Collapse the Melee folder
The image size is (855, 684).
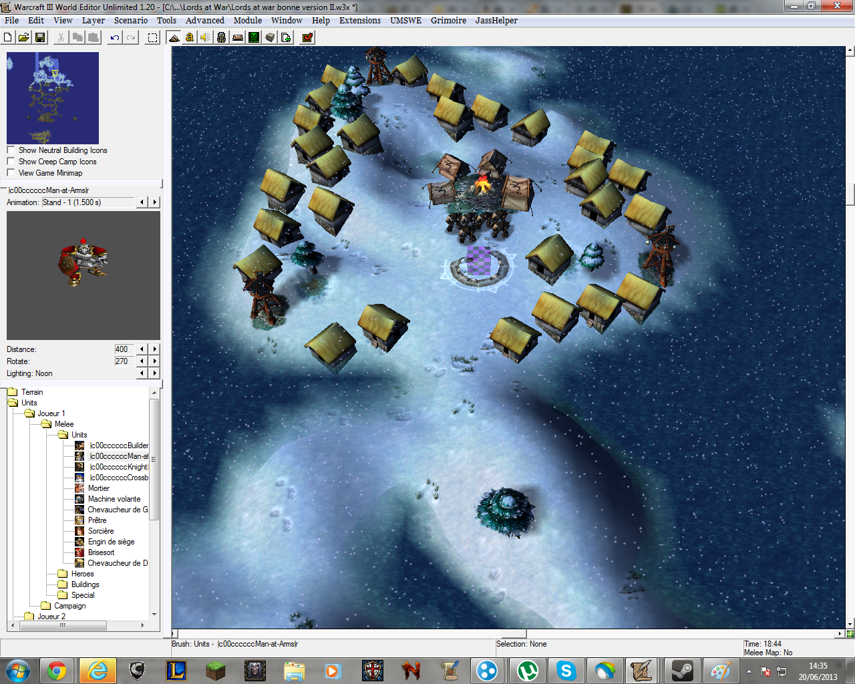click(46, 424)
